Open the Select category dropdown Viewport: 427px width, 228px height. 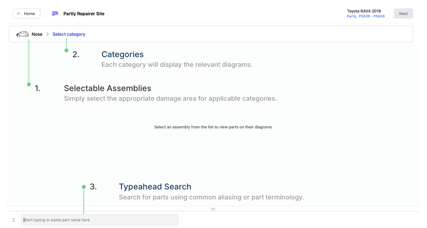click(69, 34)
